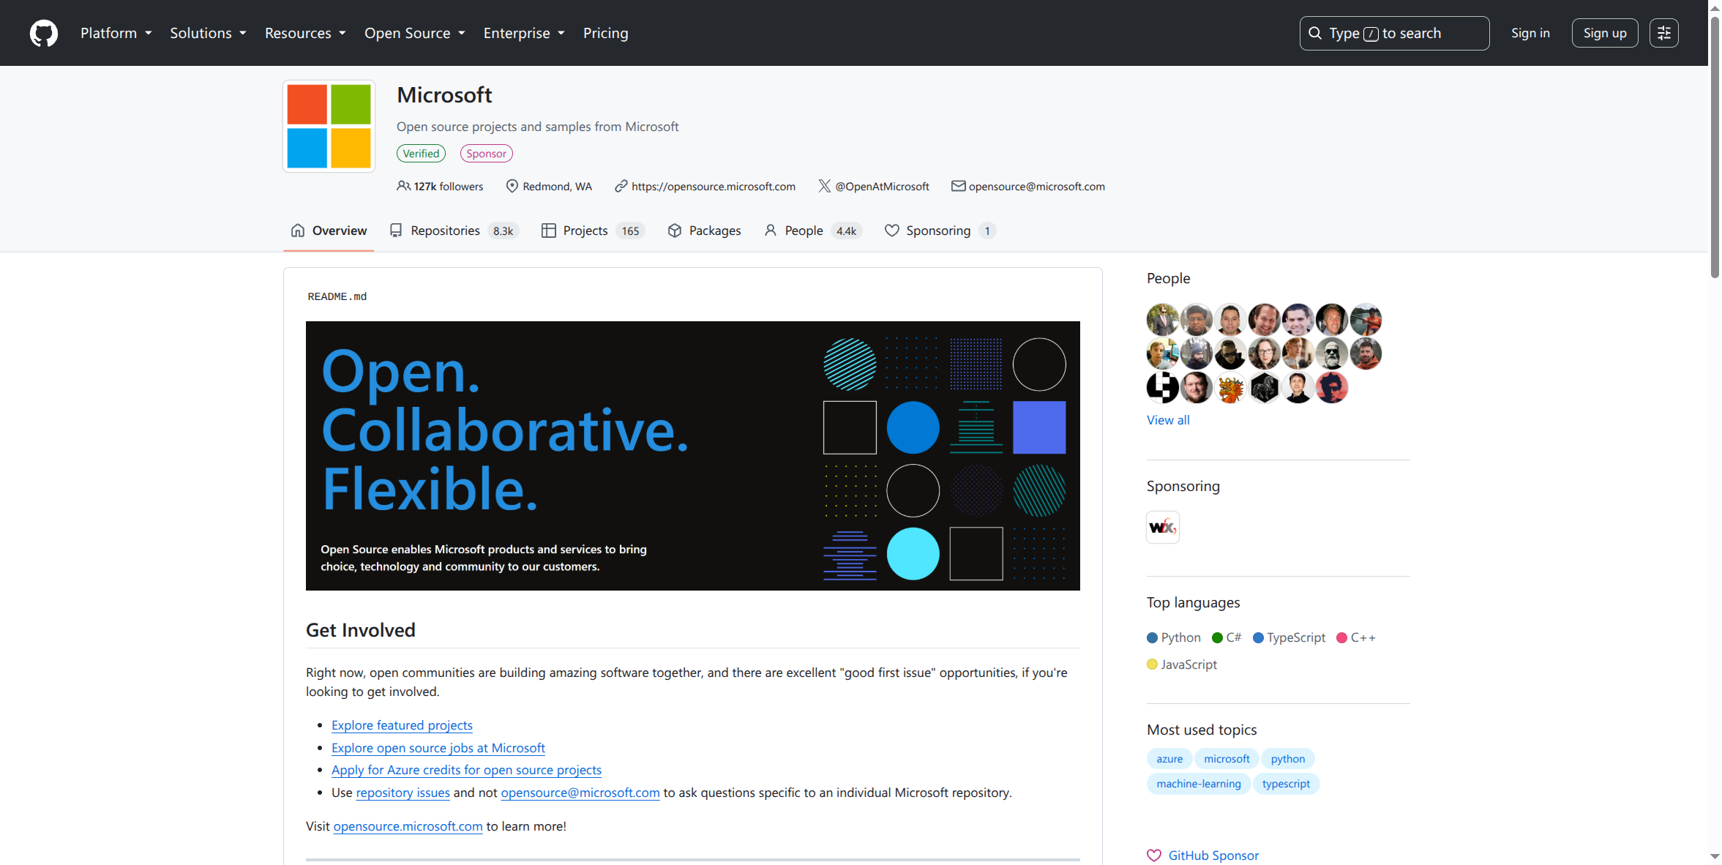Click opensource.microsoft.com in Visit sentence
Screen dimensions: 1722x865
(x=408, y=825)
